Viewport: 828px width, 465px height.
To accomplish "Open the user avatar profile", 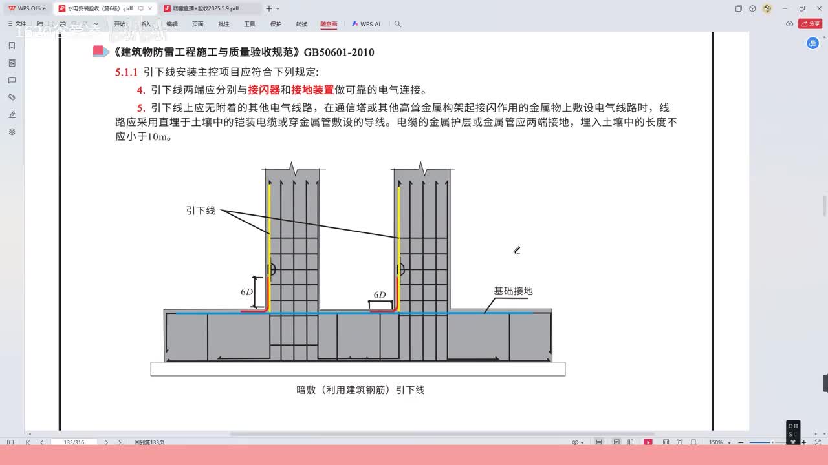I will (x=767, y=8).
